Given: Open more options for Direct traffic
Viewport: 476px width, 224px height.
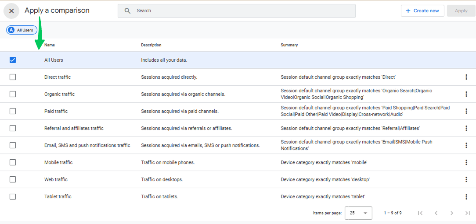Looking at the screenshot, I should pos(466,77).
